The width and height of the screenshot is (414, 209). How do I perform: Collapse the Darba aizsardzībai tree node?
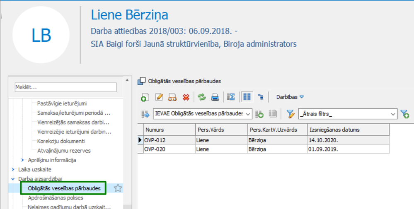(x=13, y=179)
